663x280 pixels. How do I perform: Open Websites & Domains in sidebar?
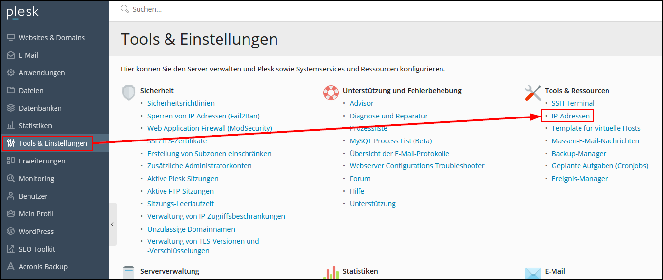[52, 38]
